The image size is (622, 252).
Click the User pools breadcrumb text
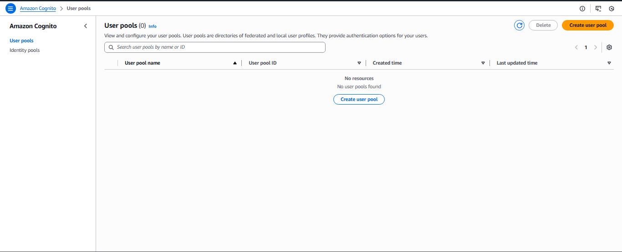tap(79, 9)
